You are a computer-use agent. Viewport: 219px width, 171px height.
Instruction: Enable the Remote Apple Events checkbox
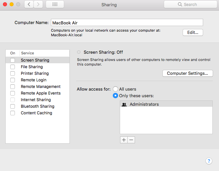point(13,93)
